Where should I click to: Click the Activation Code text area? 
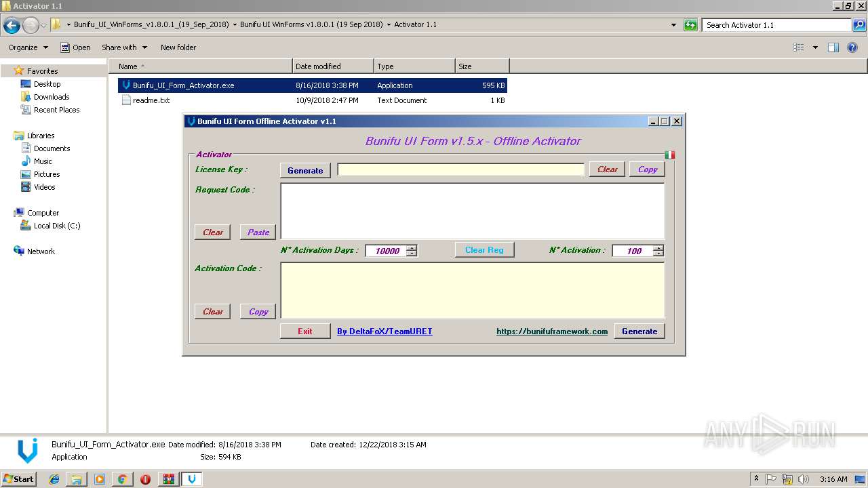pyautogui.click(x=473, y=290)
